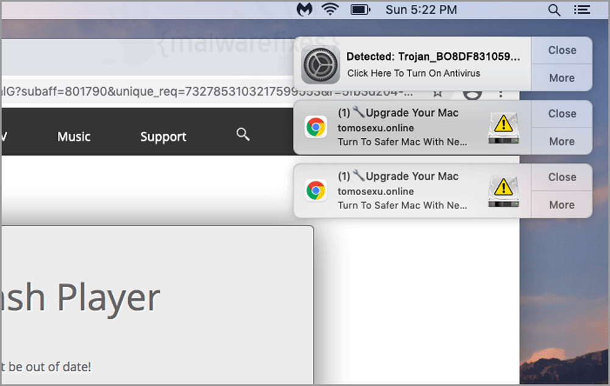Close the Trojan detected notification
610x386 pixels.
point(562,50)
